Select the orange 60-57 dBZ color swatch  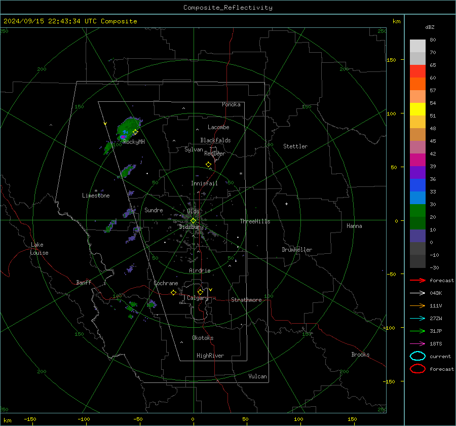tap(417, 84)
